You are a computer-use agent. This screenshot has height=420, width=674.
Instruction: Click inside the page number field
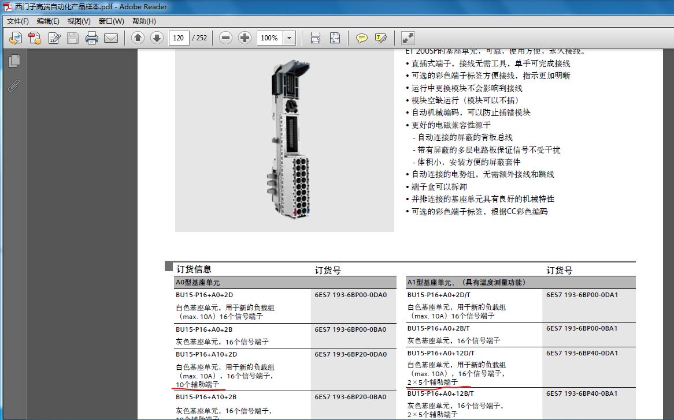coord(178,37)
